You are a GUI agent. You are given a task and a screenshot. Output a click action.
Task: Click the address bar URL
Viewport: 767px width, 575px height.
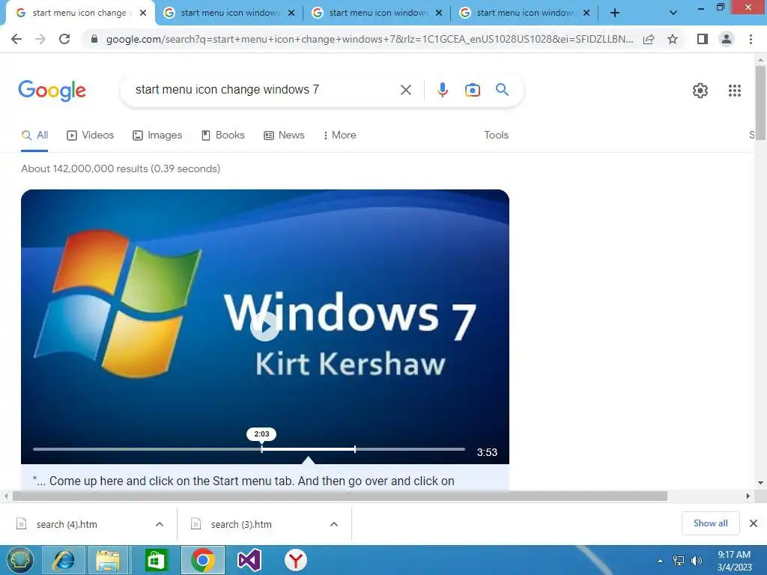369,39
